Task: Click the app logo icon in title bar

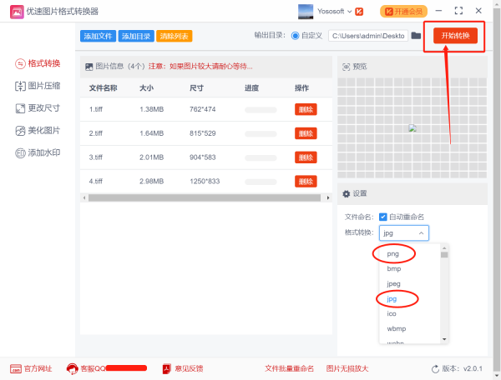Action: tap(17, 12)
